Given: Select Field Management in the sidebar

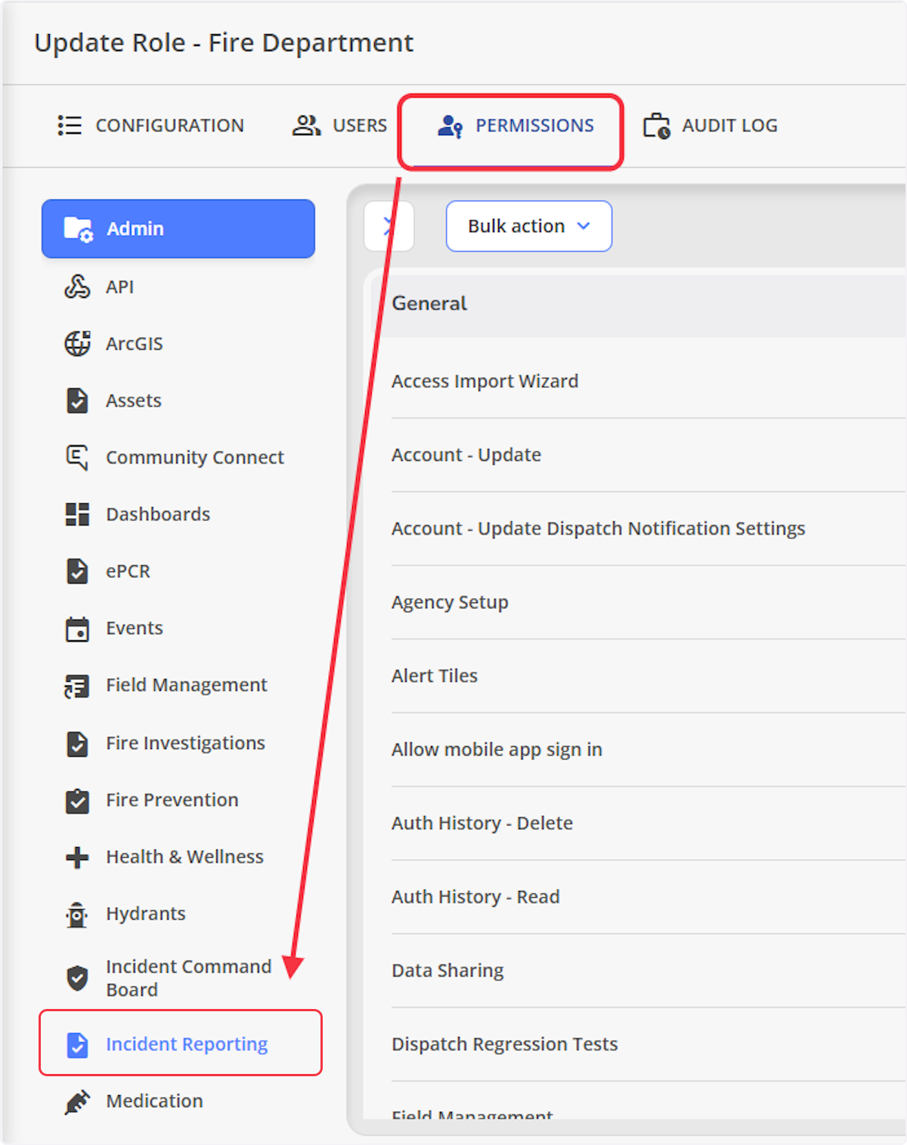Looking at the screenshot, I should (x=178, y=685).
